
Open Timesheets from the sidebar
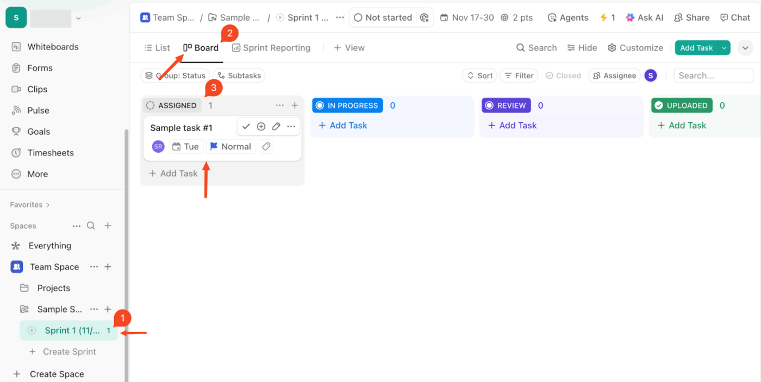[x=51, y=153]
